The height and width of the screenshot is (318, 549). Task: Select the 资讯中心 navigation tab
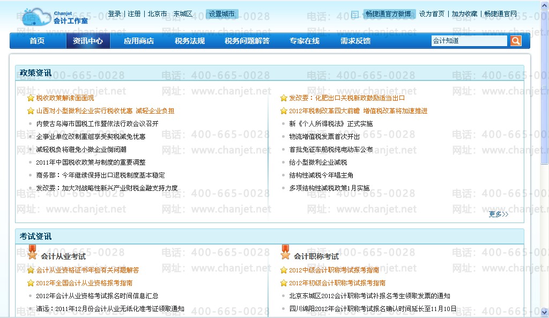(88, 41)
